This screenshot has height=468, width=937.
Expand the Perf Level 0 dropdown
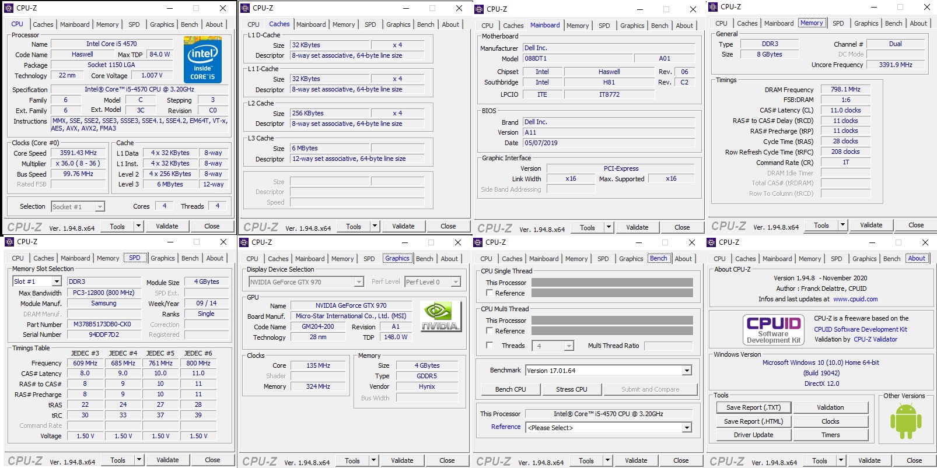pos(456,282)
